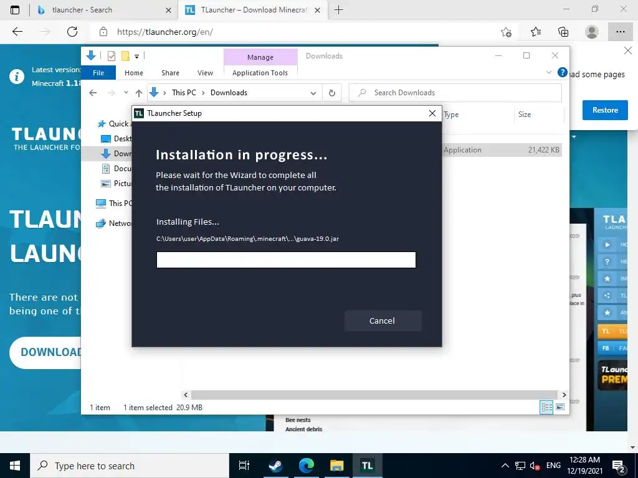Switch to the Share ribbon tab

pyautogui.click(x=170, y=73)
